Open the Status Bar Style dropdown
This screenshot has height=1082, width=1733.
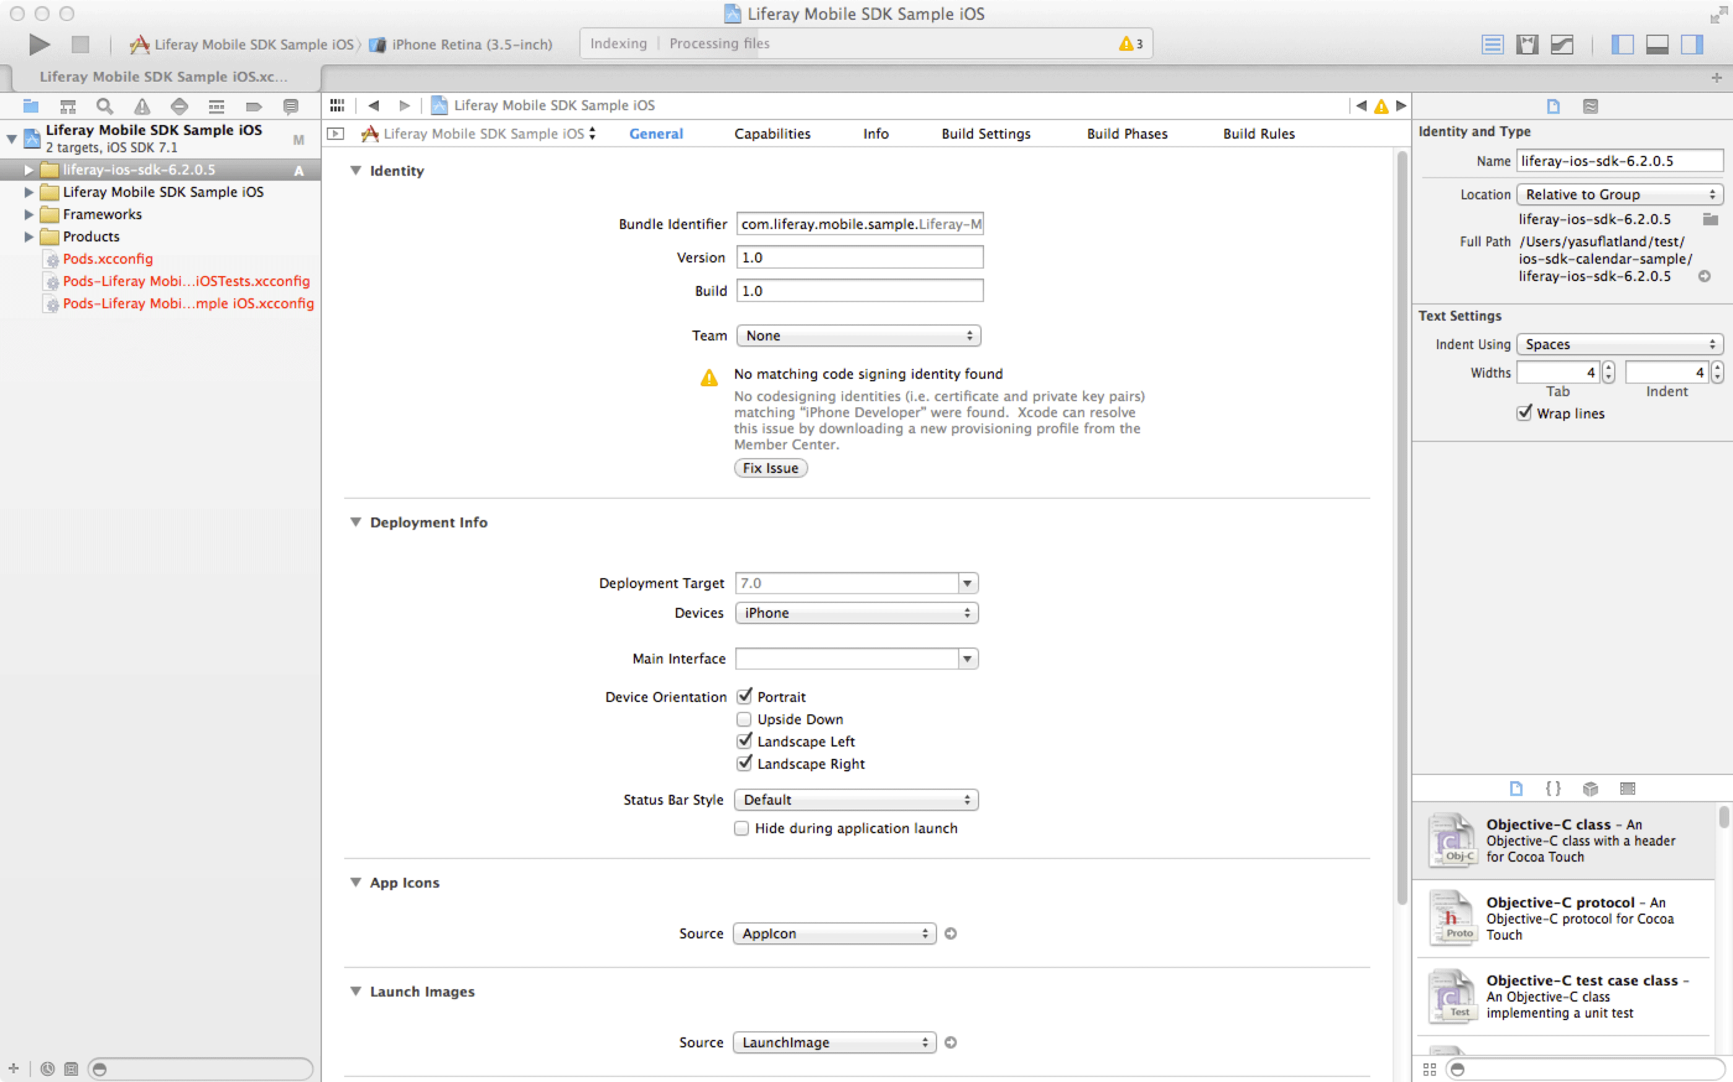point(856,799)
